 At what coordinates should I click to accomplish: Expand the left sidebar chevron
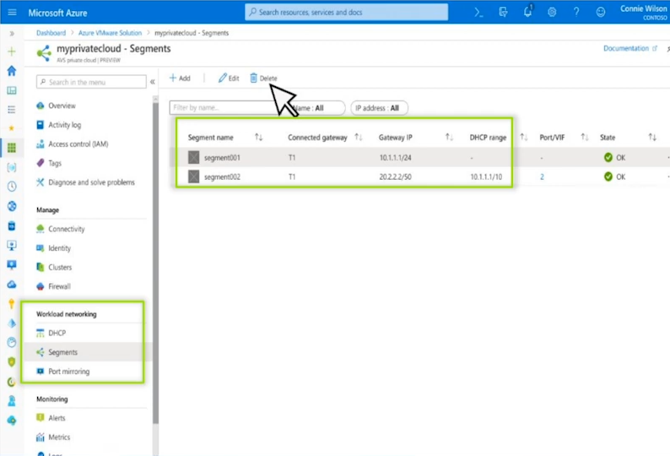12,33
